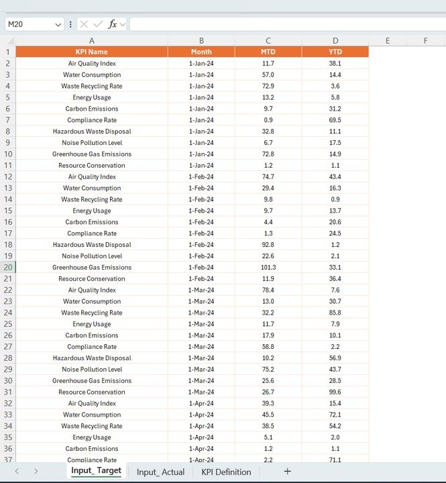Screen dimensions: 446x483
Task: Select the cell with value 101.3
Action: [x=268, y=268]
